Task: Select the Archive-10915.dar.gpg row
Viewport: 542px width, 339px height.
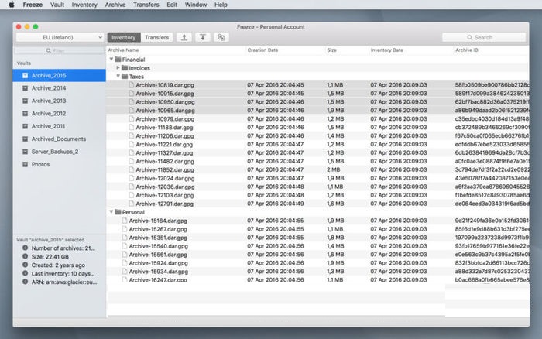Action: [317, 94]
